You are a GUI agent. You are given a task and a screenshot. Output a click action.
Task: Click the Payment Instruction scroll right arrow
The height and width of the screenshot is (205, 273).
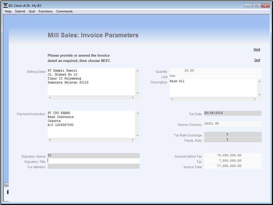click(133, 140)
